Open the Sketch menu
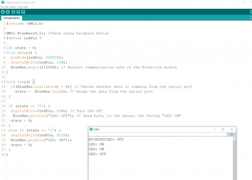The width and height of the screenshot is (252, 180). click(12, 7)
